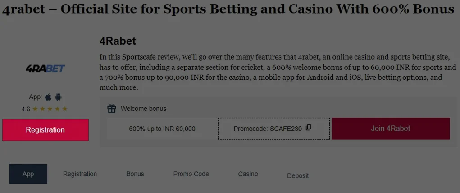Image resolution: width=460 pixels, height=193 pixels.
Task: Open the Registration tab in the navigation row
Action: pos(80,174)
